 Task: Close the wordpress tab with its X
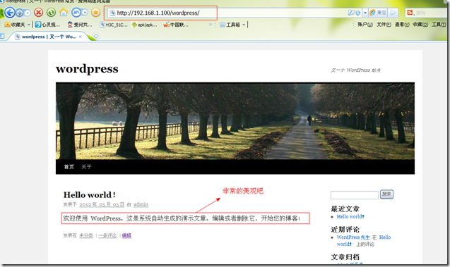80,37
